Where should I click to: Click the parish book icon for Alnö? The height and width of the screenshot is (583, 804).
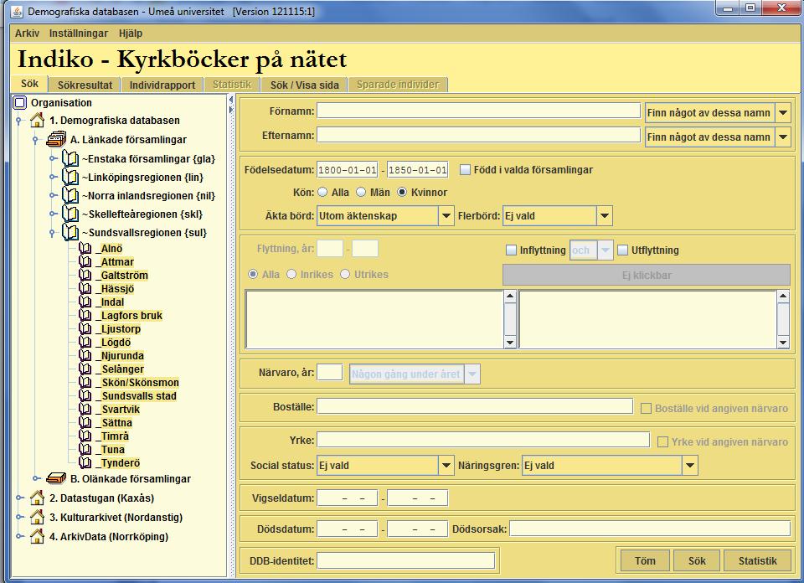tap(85, 248)
